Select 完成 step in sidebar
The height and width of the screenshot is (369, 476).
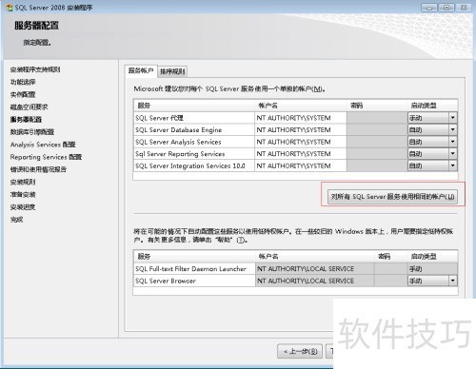click(x=16, y=220)
